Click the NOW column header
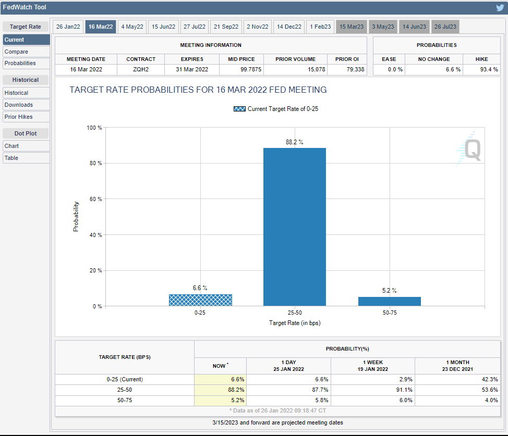Viewport: 508px width, 436px height. [x=220, y=366]
